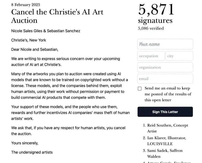Click the '5,086 verified' text
Image resolution: width=202 pixels, height=163 pixels.
pos(151,28)
